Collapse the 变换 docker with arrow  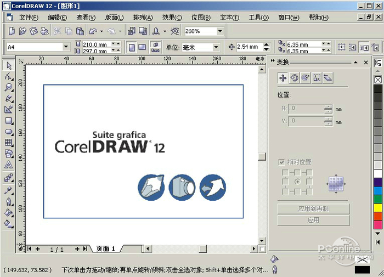click(x=355, y=63)
